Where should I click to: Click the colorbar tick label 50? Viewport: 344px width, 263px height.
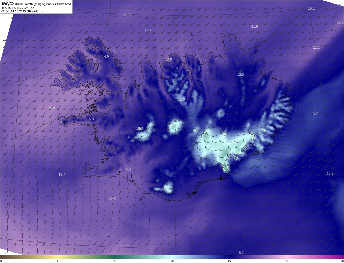[x=342, y=261]
